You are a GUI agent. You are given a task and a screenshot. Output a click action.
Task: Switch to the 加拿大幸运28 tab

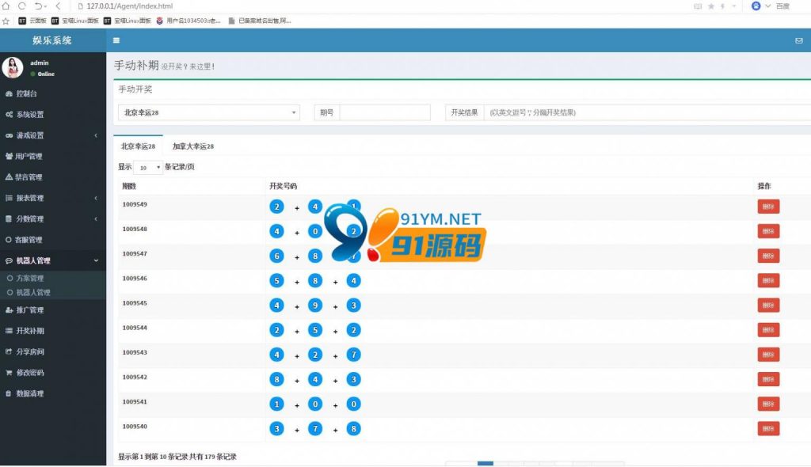pos(193,146)
